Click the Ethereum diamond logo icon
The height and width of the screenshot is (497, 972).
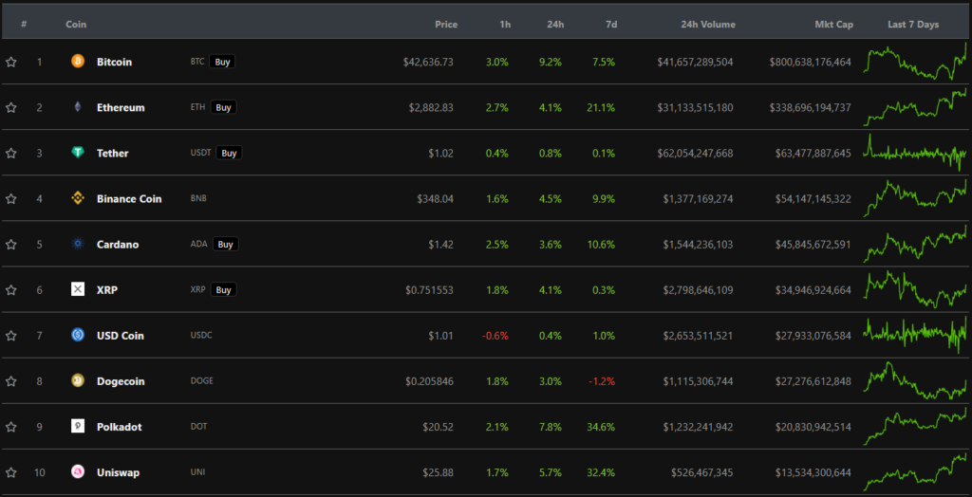click(78, 107)
